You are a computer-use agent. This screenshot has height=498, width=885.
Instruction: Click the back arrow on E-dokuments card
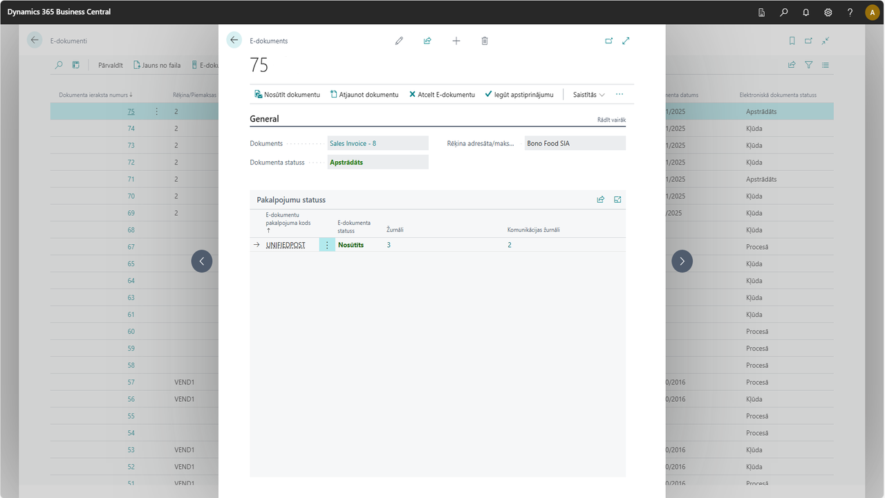pyautogui.click(x=234, y=40)
